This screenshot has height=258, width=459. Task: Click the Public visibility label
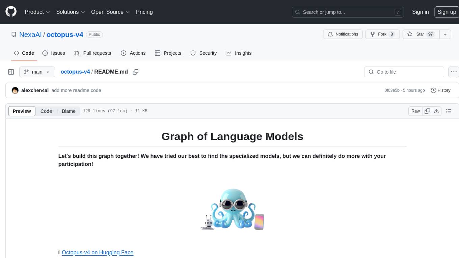click(94, 34)
